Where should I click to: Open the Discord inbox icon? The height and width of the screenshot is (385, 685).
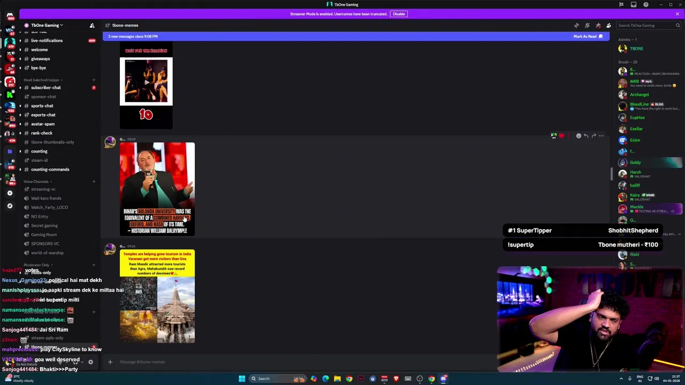[634, 4]
